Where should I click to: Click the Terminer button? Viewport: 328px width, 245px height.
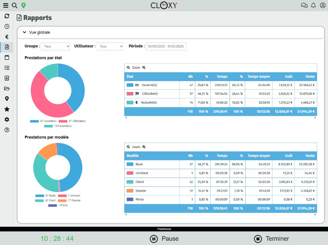[x=271, y=239]
